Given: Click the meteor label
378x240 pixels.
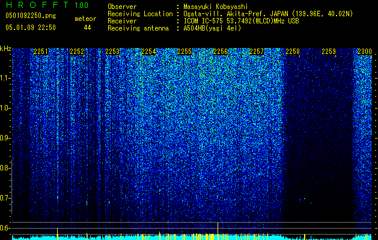Looking at the screenshot, I should 85,19.
